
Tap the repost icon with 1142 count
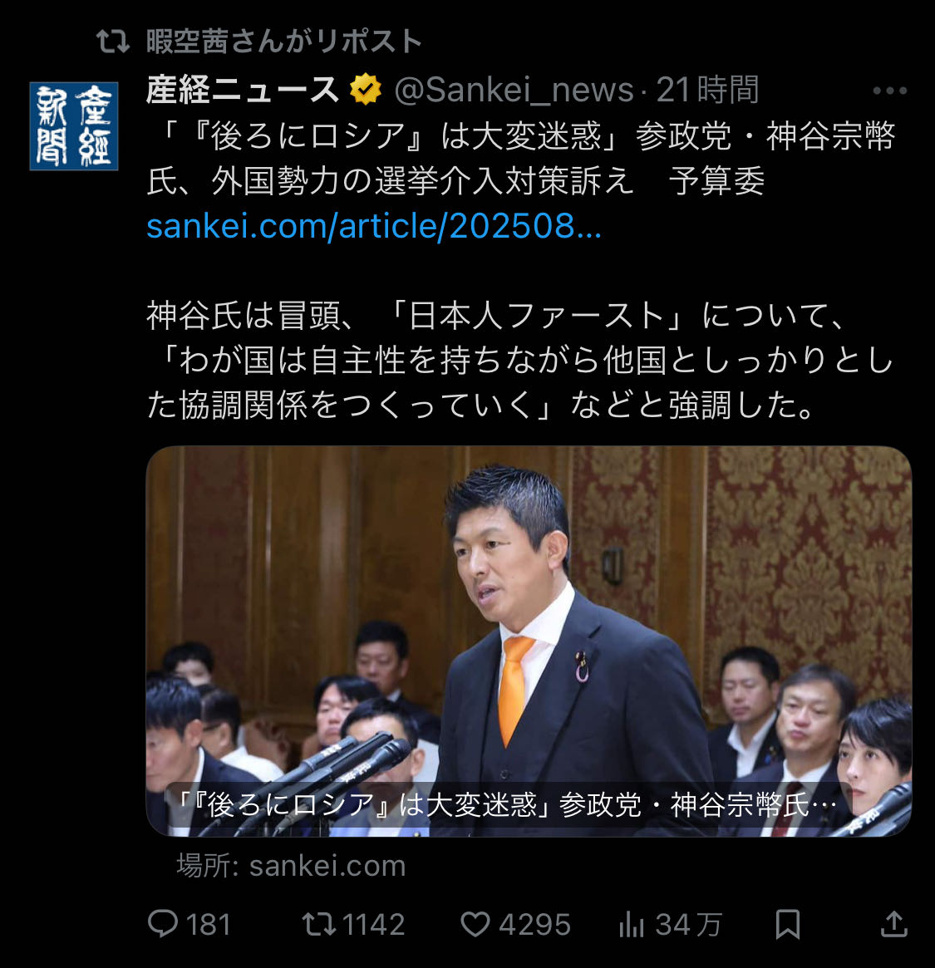318,924
